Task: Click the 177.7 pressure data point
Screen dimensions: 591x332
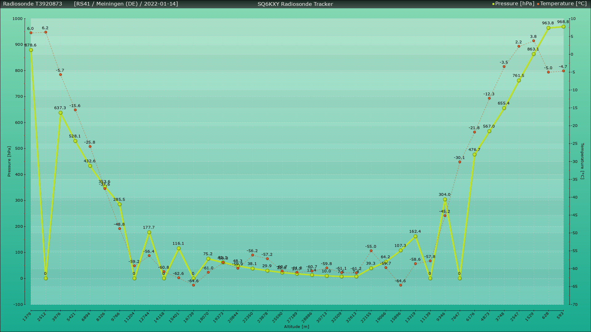Action: click(149, 232)
